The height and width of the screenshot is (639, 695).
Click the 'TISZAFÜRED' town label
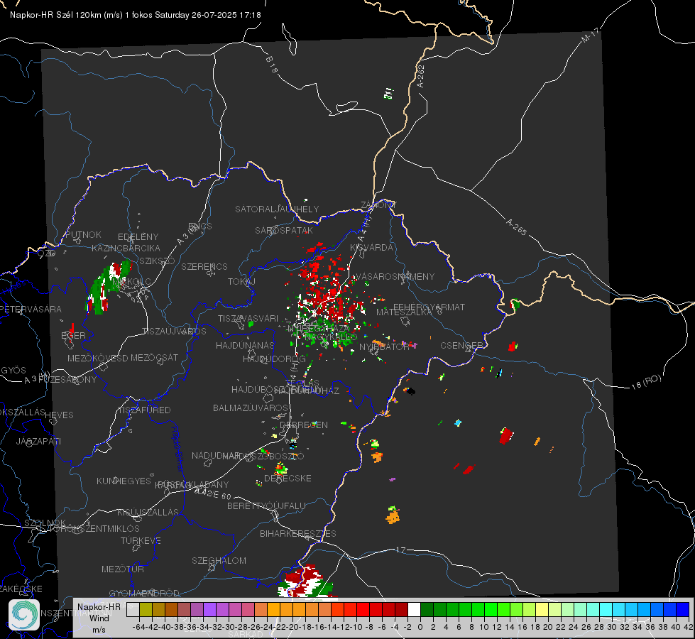coord(144,410)
